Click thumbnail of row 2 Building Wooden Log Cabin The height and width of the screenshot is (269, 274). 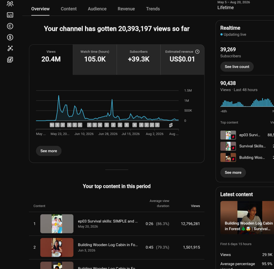pyautogui.click(x=57, y=247)
